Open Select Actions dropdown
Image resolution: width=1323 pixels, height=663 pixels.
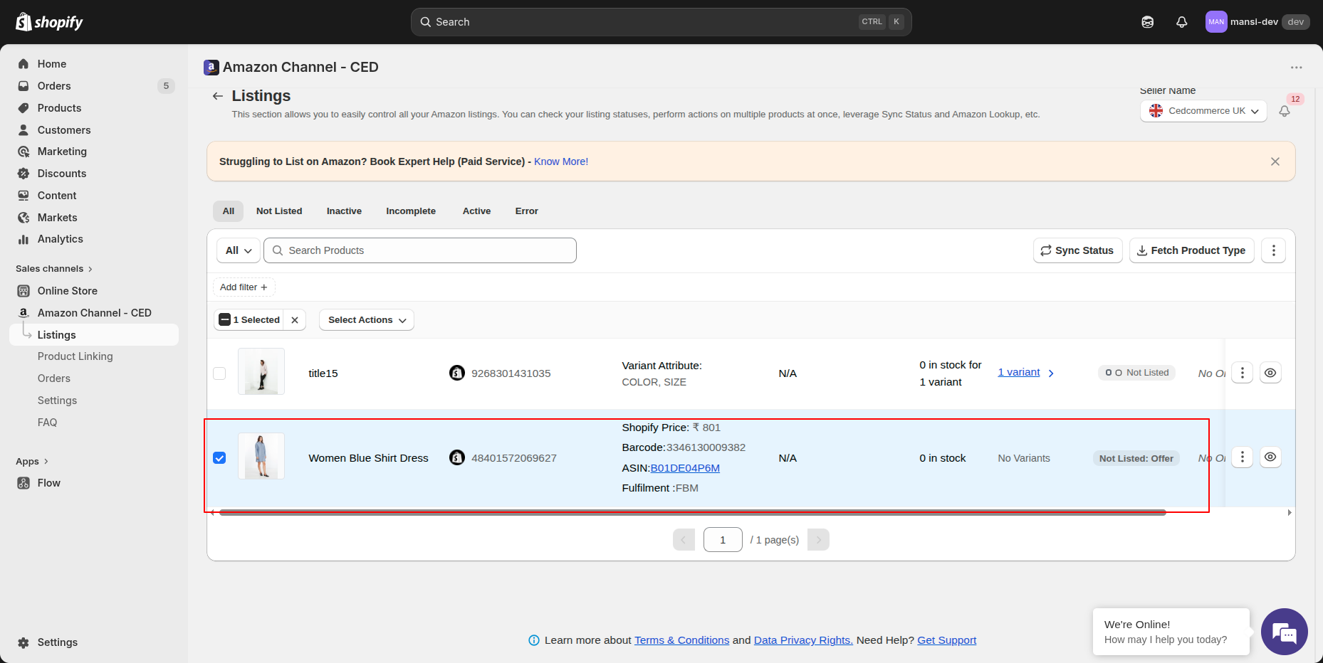(367, 320)
